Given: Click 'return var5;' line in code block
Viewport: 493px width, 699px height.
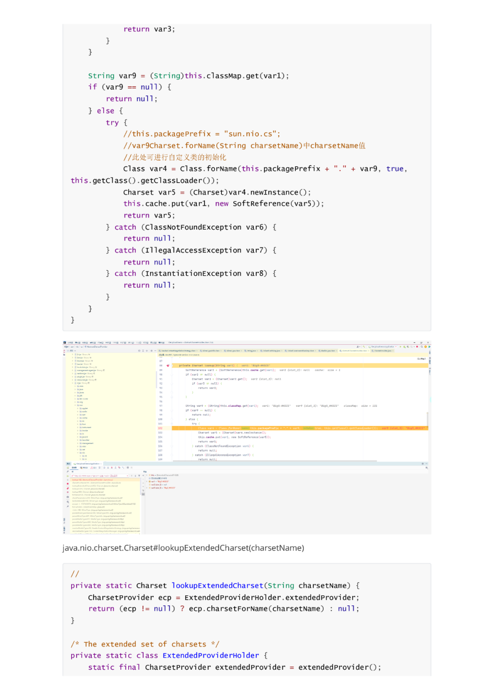Looking at the screenshot, I should point(149,215).
